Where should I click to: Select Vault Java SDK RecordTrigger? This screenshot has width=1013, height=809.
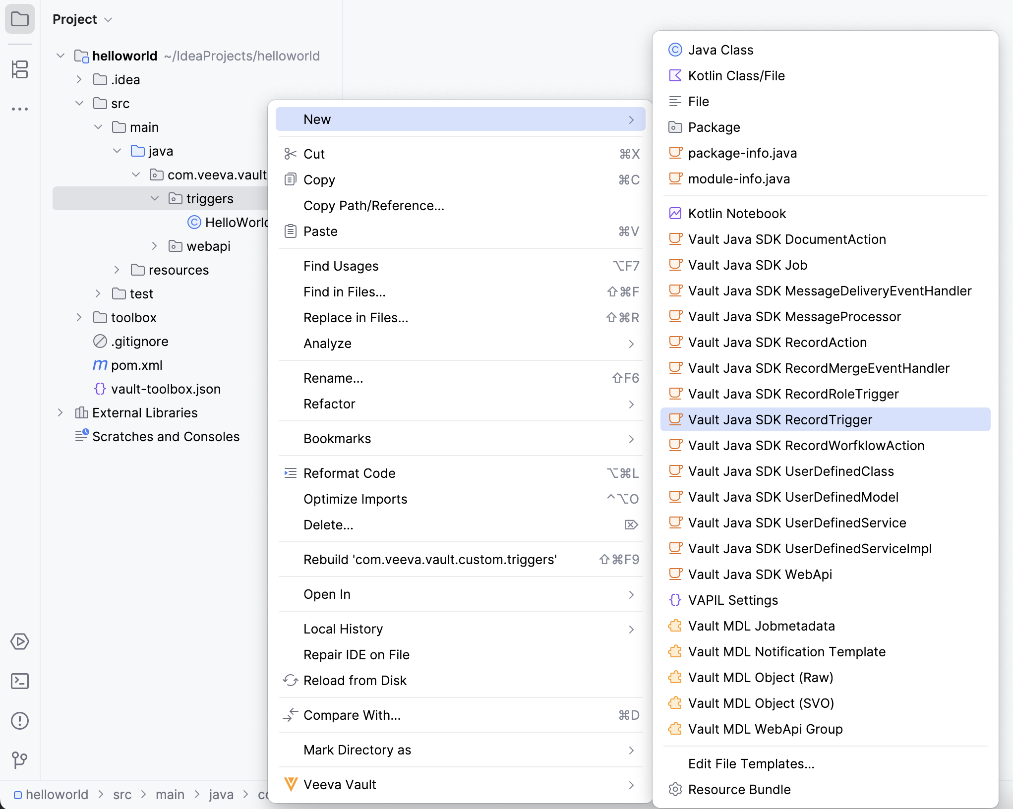[x=825, y=420]
